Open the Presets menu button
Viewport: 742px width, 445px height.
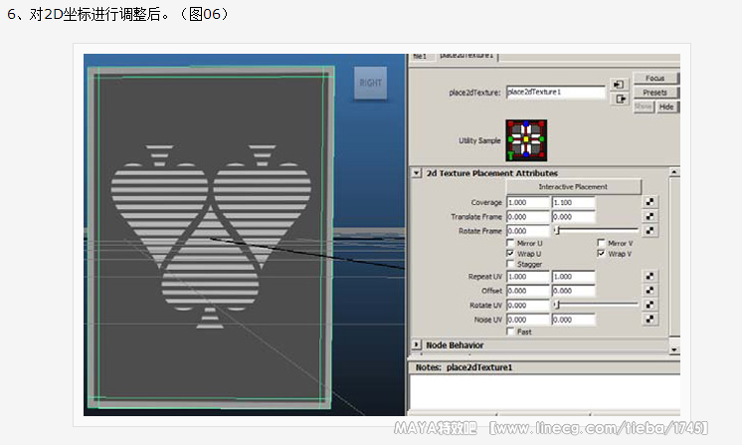[x=654, y=93]
